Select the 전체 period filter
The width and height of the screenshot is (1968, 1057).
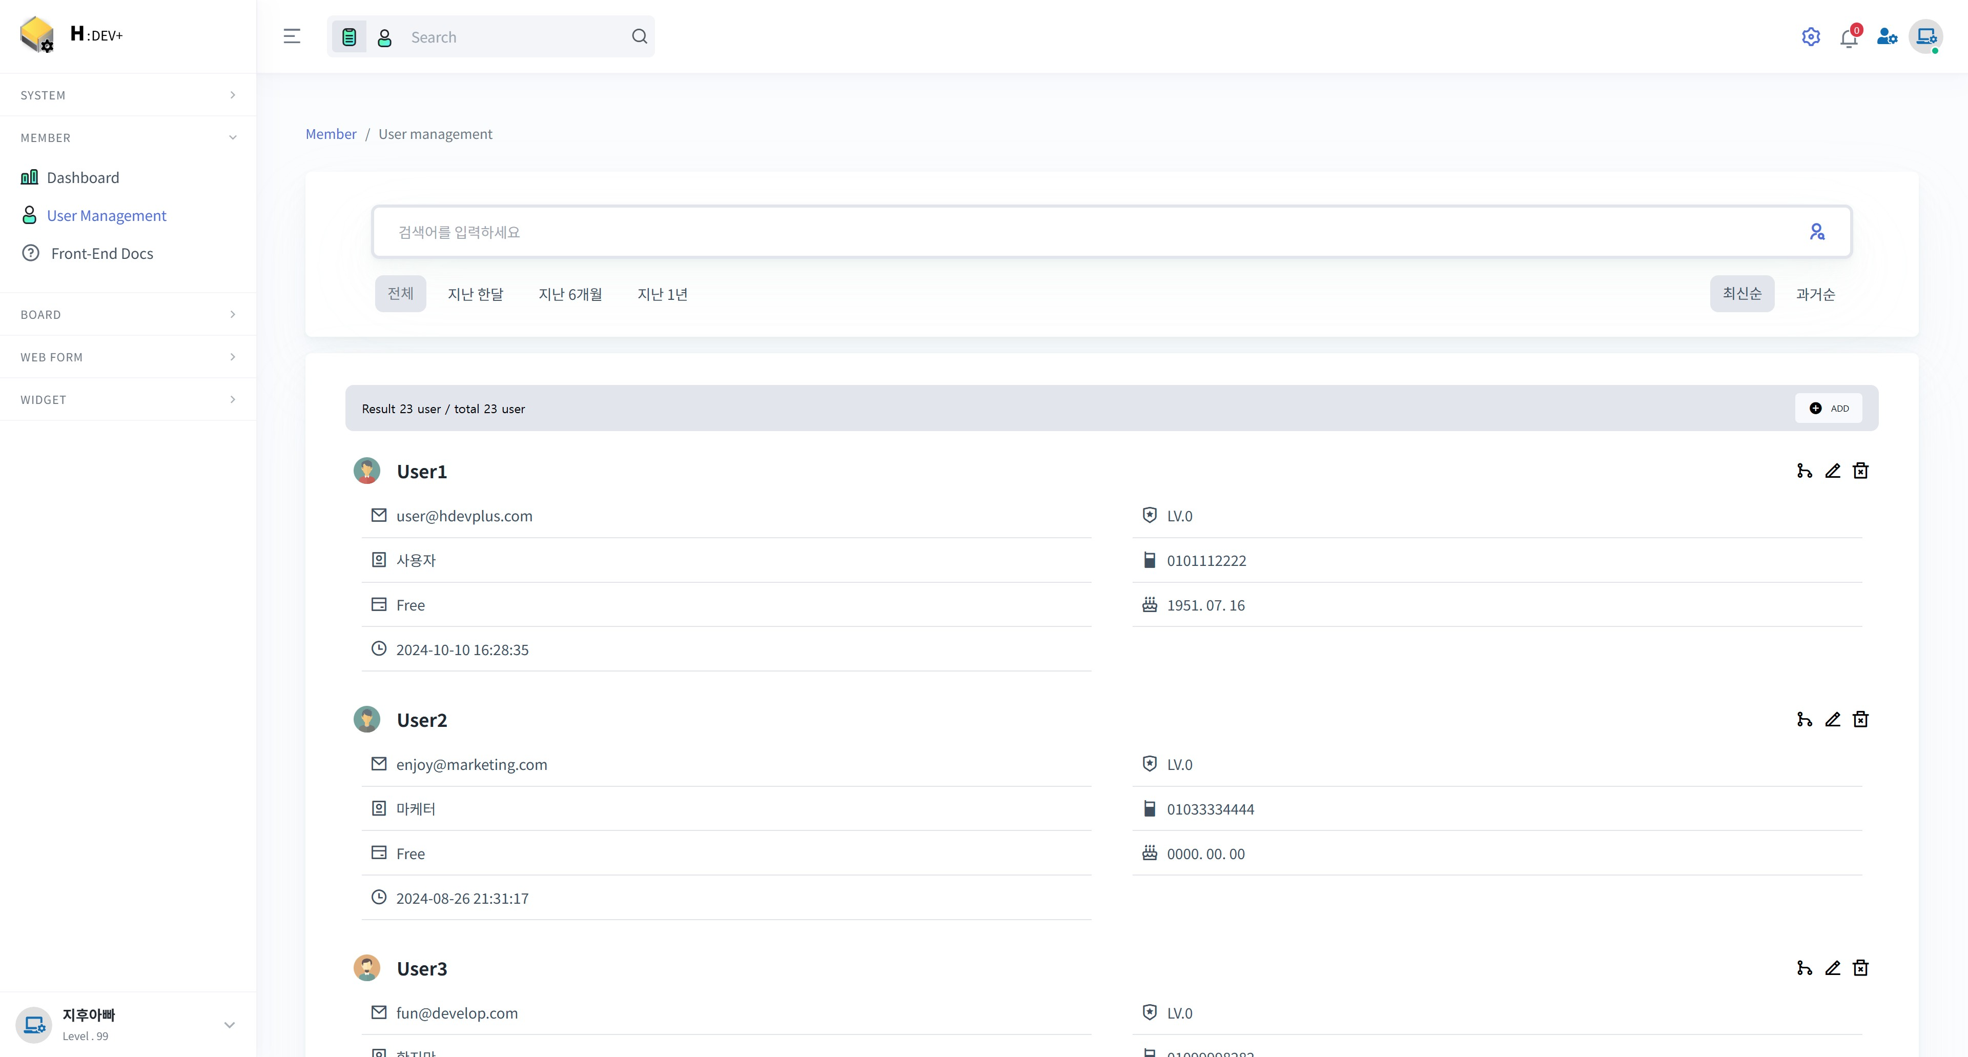pyautogui.click(x=400, y=294)
